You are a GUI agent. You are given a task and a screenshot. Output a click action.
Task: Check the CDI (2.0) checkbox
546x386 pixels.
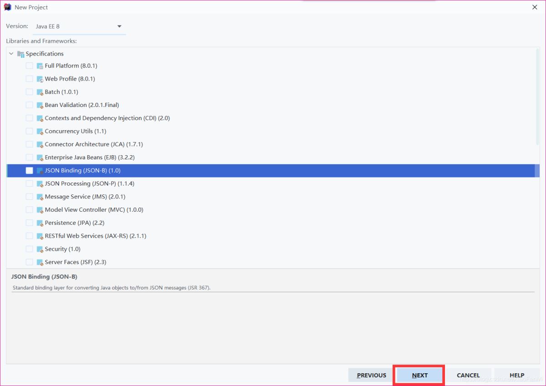tap(29, 118)
